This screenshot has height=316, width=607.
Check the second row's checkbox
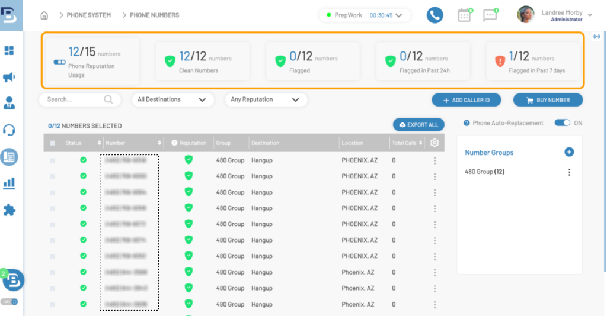coord(52,176)
